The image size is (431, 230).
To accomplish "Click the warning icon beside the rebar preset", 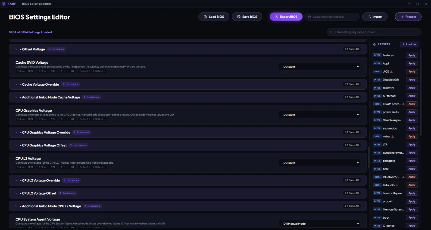I will (x=392, y=137).
